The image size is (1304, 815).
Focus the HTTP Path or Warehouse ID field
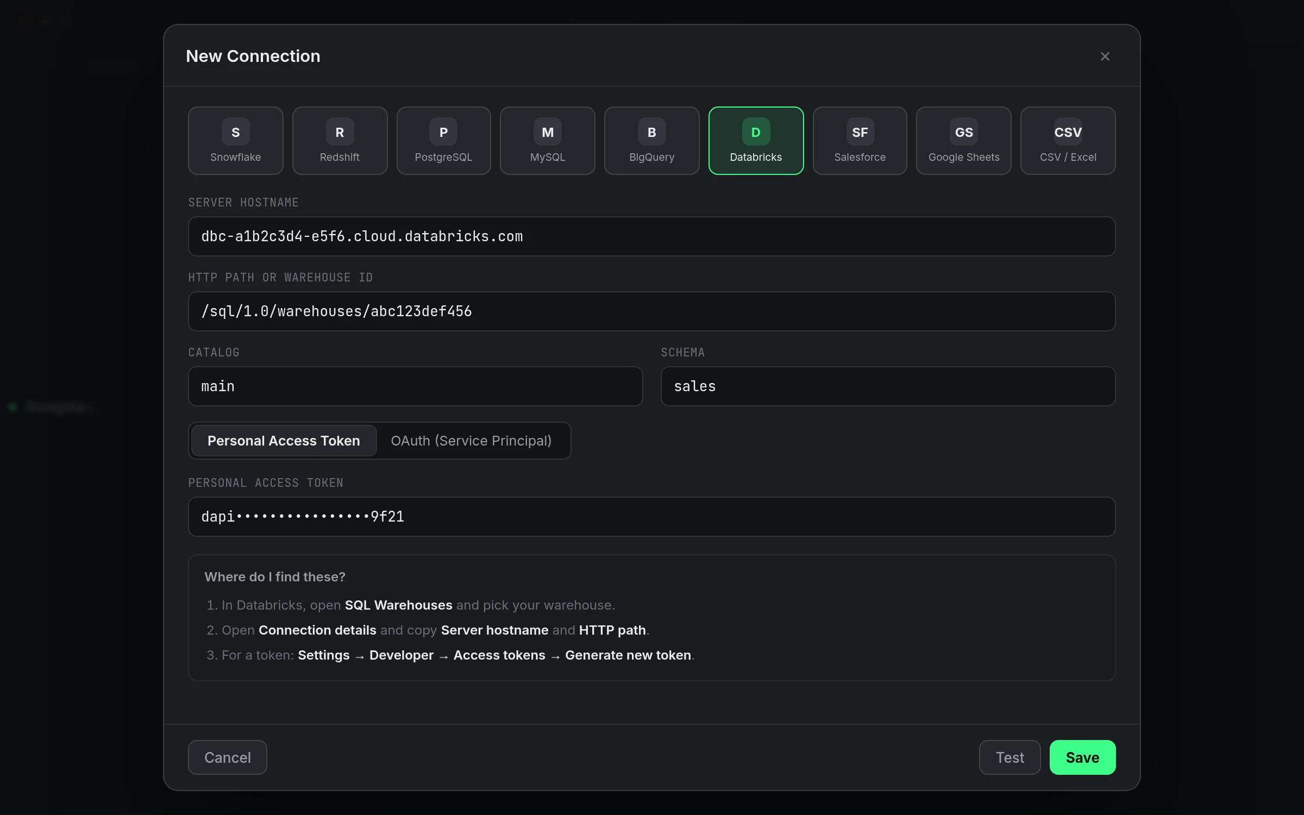point(651,311)
